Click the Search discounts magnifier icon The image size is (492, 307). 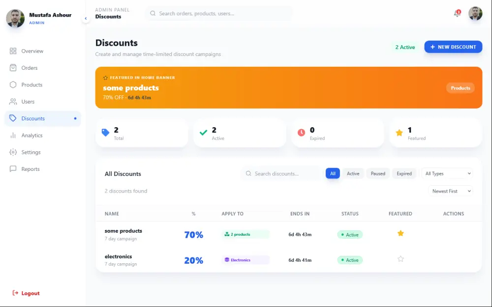tap(248, 173)
